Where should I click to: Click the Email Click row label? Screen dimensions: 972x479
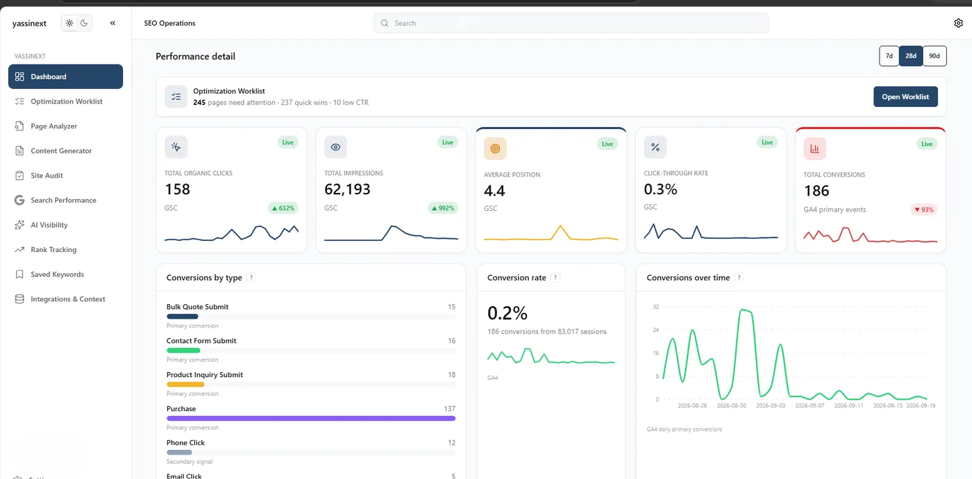(x=184, y=476)
